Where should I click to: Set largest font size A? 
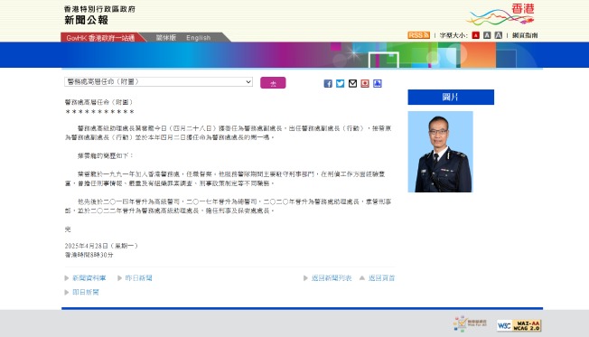[x=499, y=35]
